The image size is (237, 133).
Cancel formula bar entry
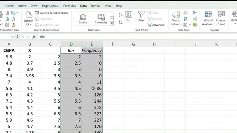click(x=23, y=37)
